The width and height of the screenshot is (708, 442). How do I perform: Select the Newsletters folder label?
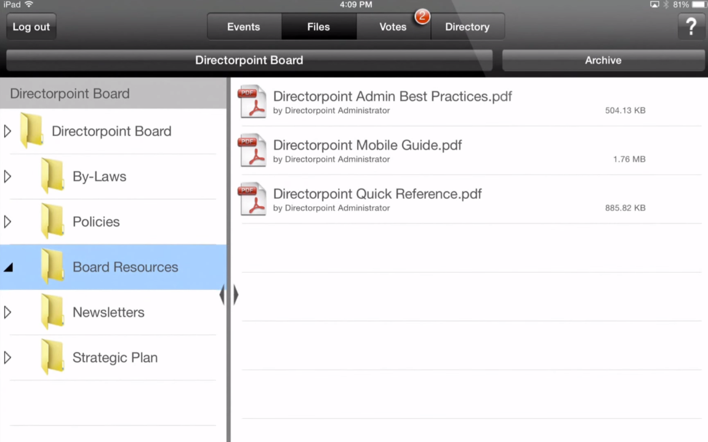[108, 312]
